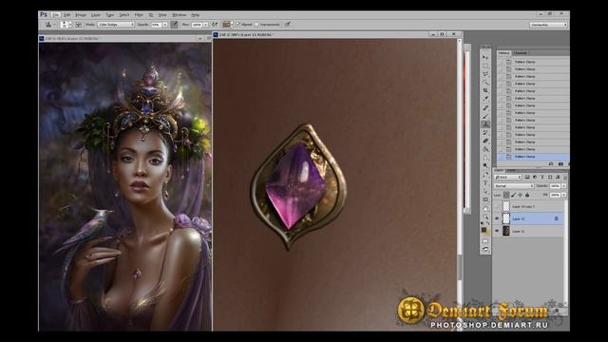Create new snapshot in History panel
Screen dimensions: 608x342
pos(560,163)
